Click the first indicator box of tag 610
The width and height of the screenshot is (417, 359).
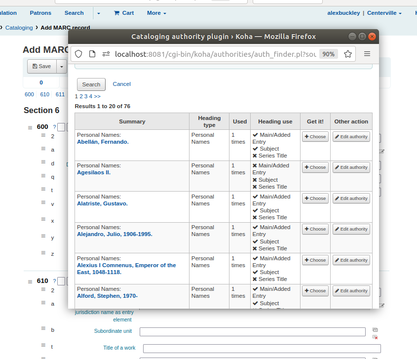pos(61,281)
